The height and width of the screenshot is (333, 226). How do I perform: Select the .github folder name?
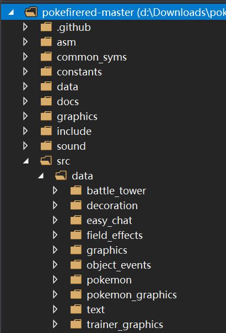[74, 28]
